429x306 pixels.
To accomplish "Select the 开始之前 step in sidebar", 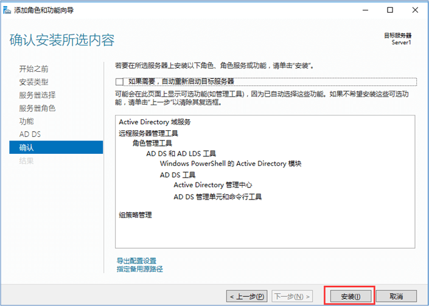I will click(x=33, y=69).
